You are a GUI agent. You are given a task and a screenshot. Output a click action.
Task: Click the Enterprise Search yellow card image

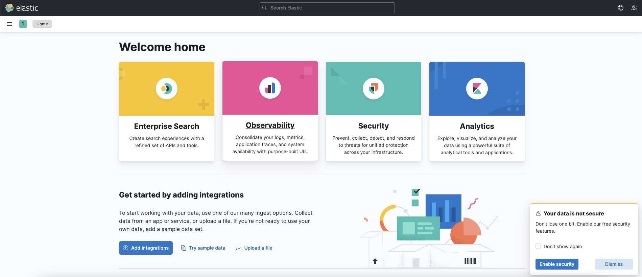[167, 89]
